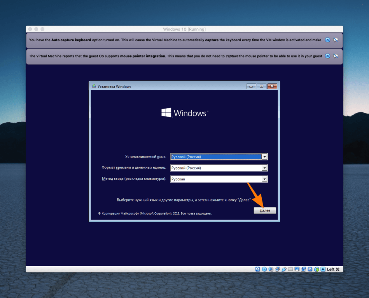
Task: Suppress future mouse pointer integration messages
Action: click(336, 56)
